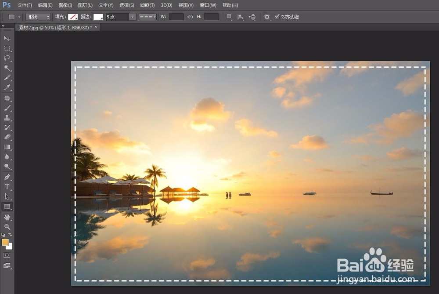Click the Ps application logo

(7, 5)
